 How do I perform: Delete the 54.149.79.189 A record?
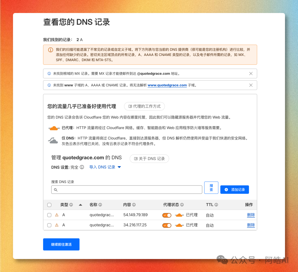tap(251, 215)
